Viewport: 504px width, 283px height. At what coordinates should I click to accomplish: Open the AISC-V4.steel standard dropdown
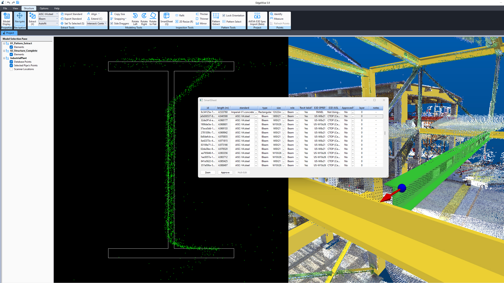tap(57, 14)
